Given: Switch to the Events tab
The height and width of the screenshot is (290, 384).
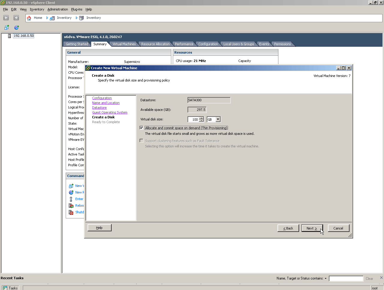Looking at the screenshot, I should coord(264,44).
